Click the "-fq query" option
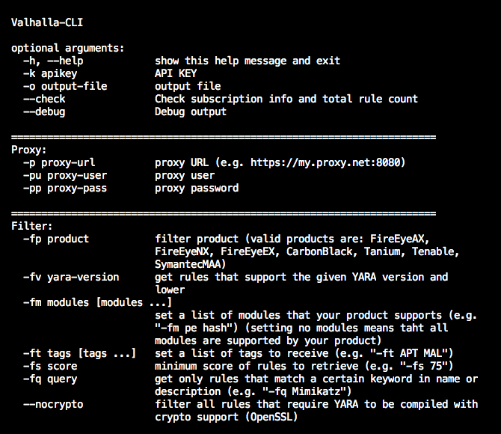501x434 pixels. coord(50,379)
